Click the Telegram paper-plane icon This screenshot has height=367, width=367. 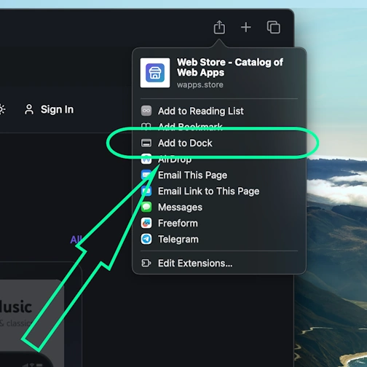146,239
